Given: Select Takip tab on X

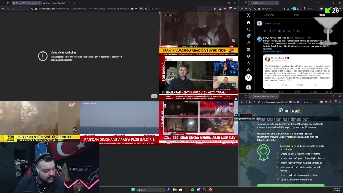Looking at the screenshot, I should coord(296,15).
